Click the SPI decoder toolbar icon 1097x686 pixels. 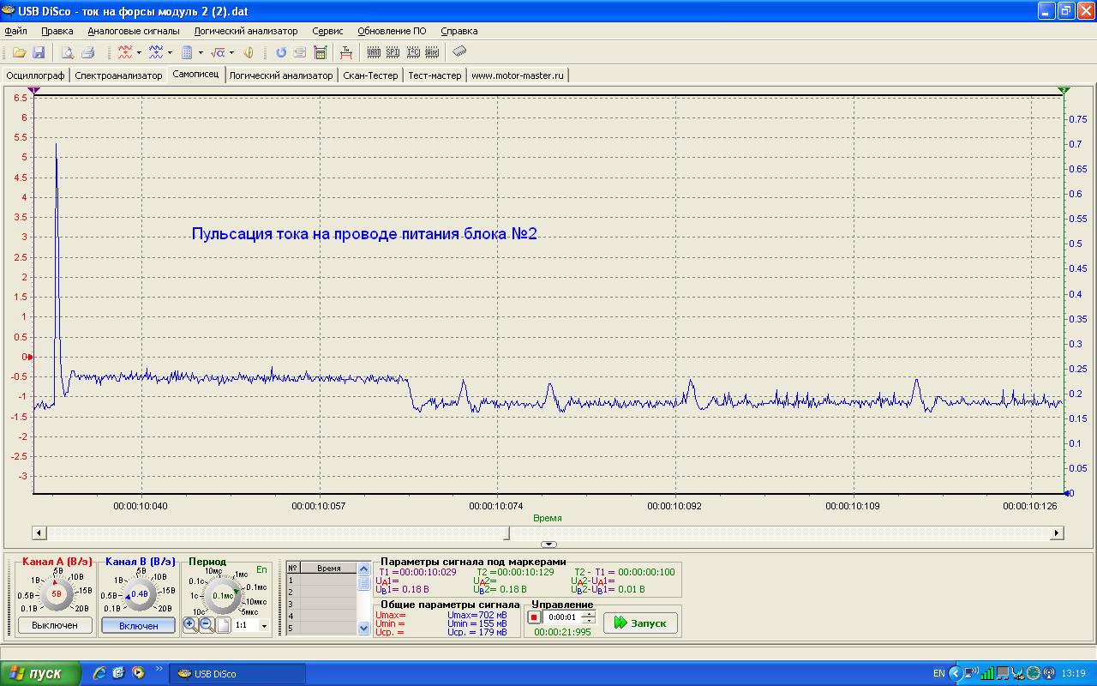[x=393, y=52]
